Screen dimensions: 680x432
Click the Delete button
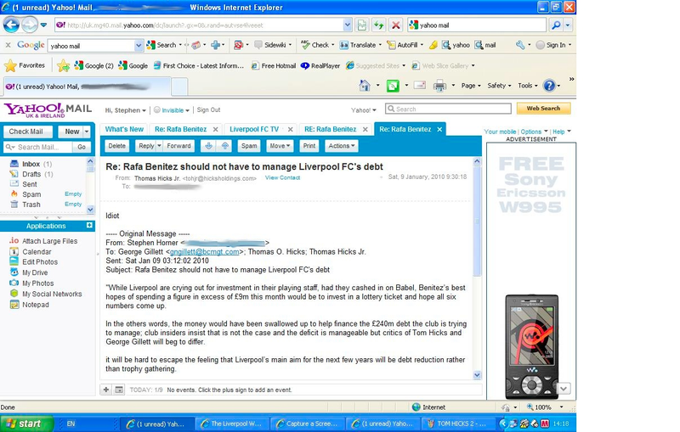(116, 146)
